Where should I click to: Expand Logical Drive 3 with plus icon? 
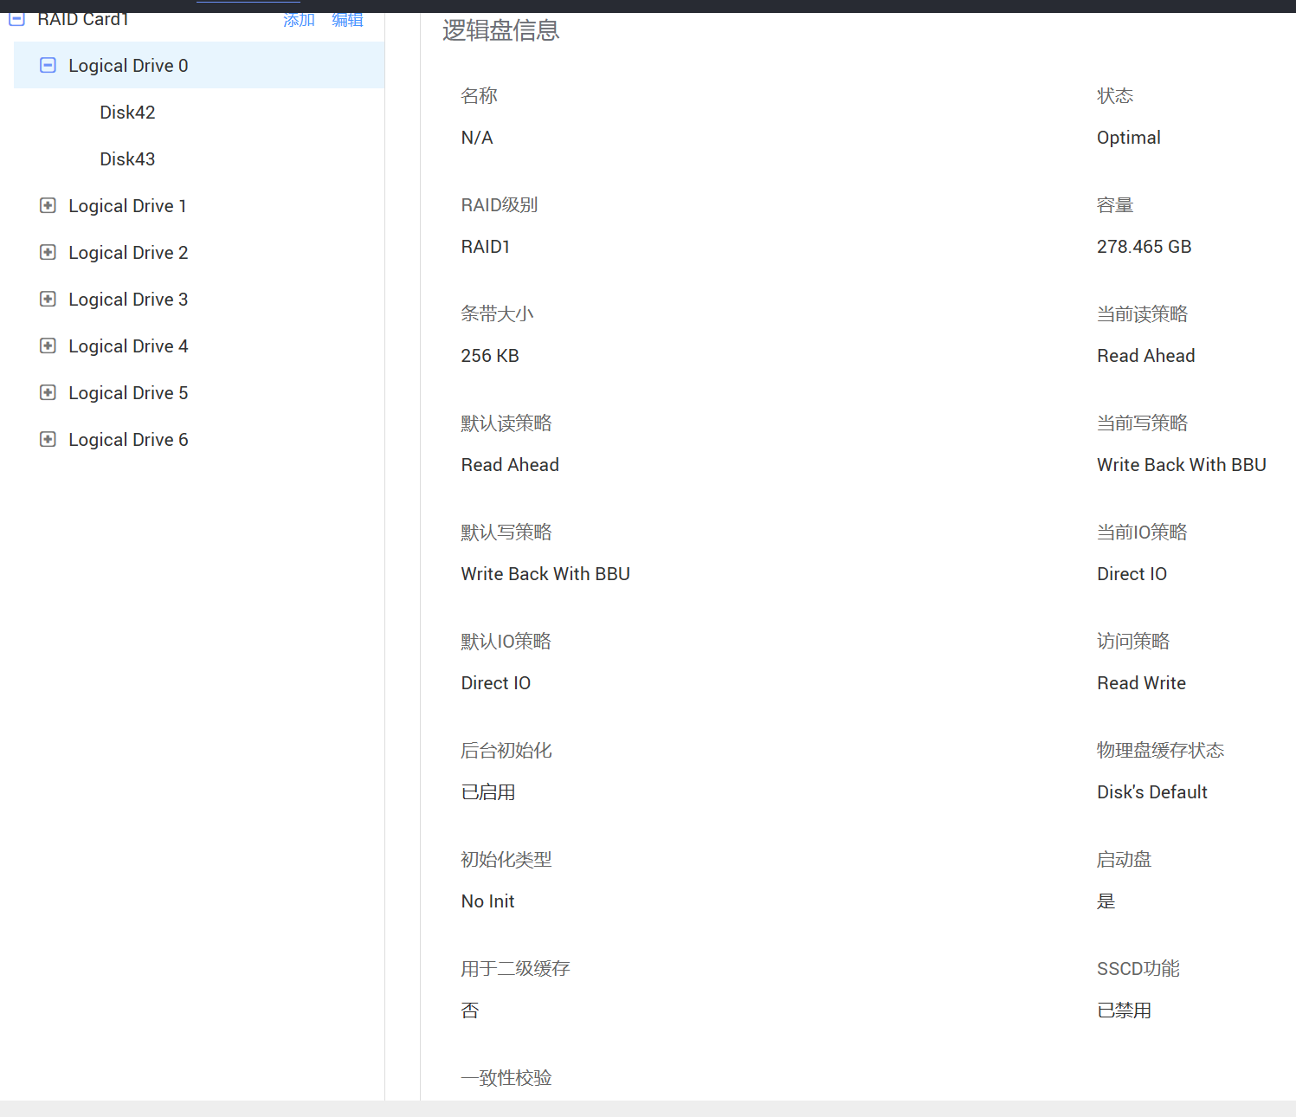48,299
